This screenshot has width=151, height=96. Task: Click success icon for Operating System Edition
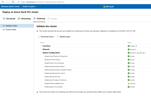pyautogui.click(x=128, y=66)
